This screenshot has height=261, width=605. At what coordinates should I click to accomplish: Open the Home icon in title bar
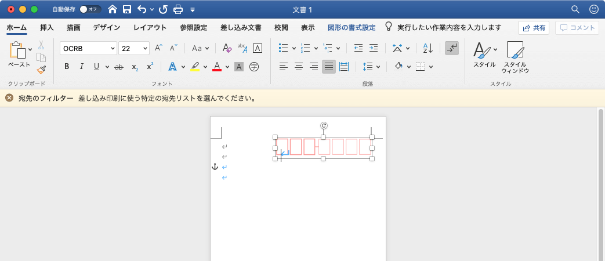[x=113, y=9]
